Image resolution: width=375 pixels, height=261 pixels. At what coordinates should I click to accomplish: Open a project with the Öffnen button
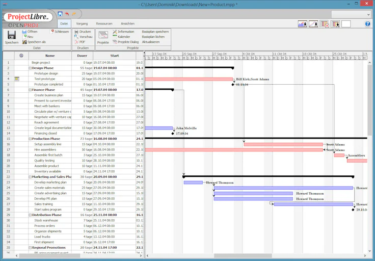(x=30, y=32)
